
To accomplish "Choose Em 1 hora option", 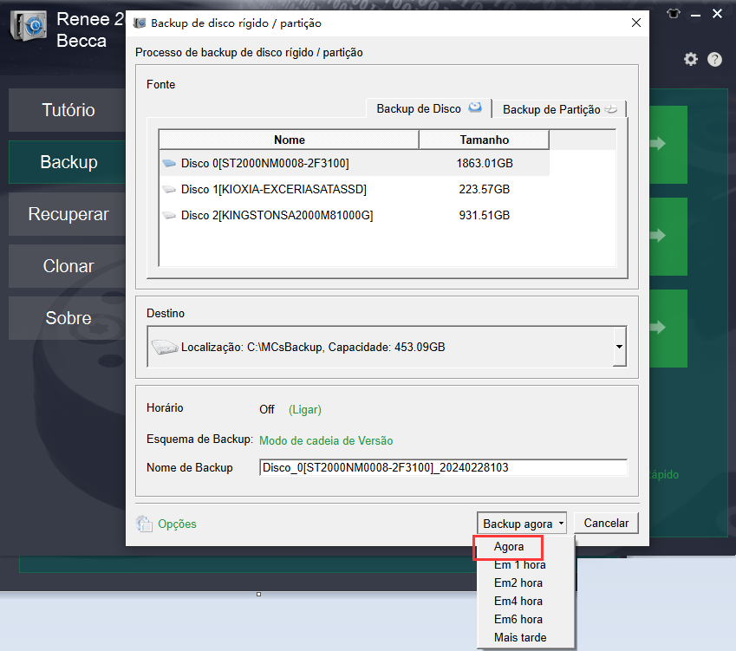I will (519, 565).
